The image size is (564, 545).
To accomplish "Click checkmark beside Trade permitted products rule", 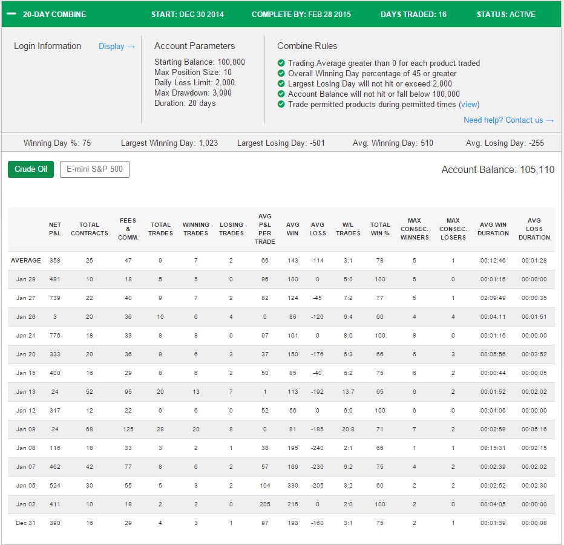I will (281, 104).
